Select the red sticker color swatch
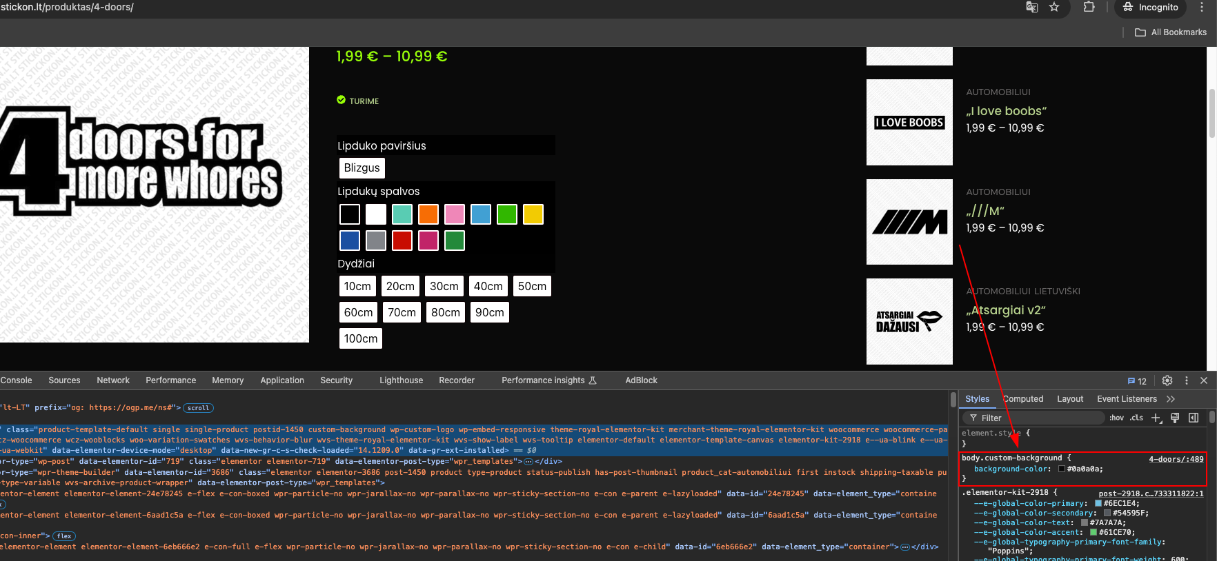Viewport: 1217px width, 561px height. [x=402, y=241]
